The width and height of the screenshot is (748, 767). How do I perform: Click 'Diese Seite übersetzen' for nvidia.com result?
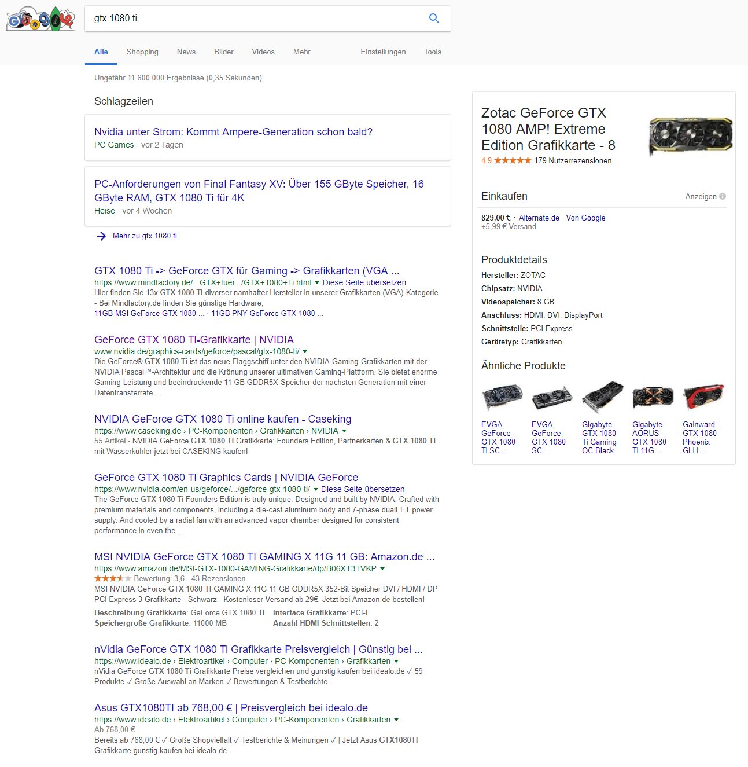click(363, 489)
